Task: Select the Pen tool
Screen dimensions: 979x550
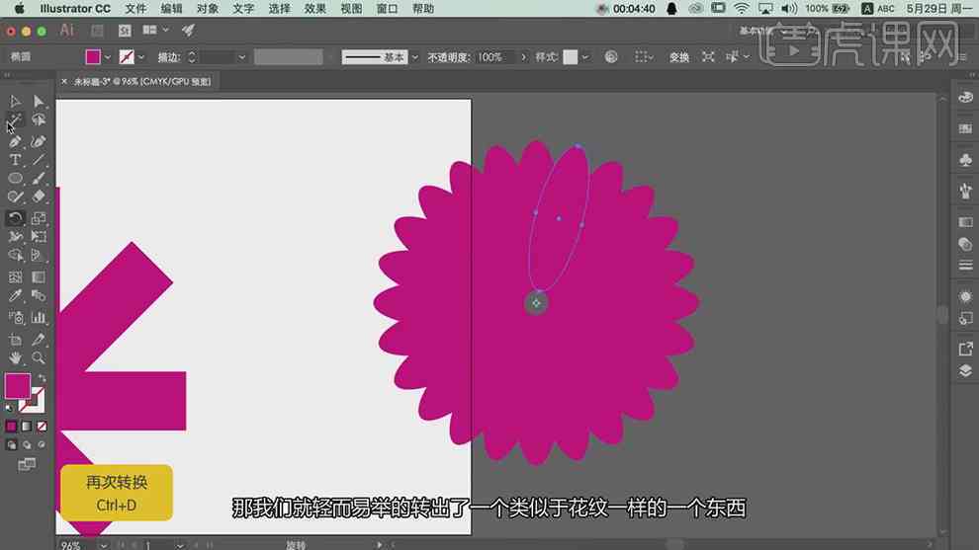Action: [15, 141]
